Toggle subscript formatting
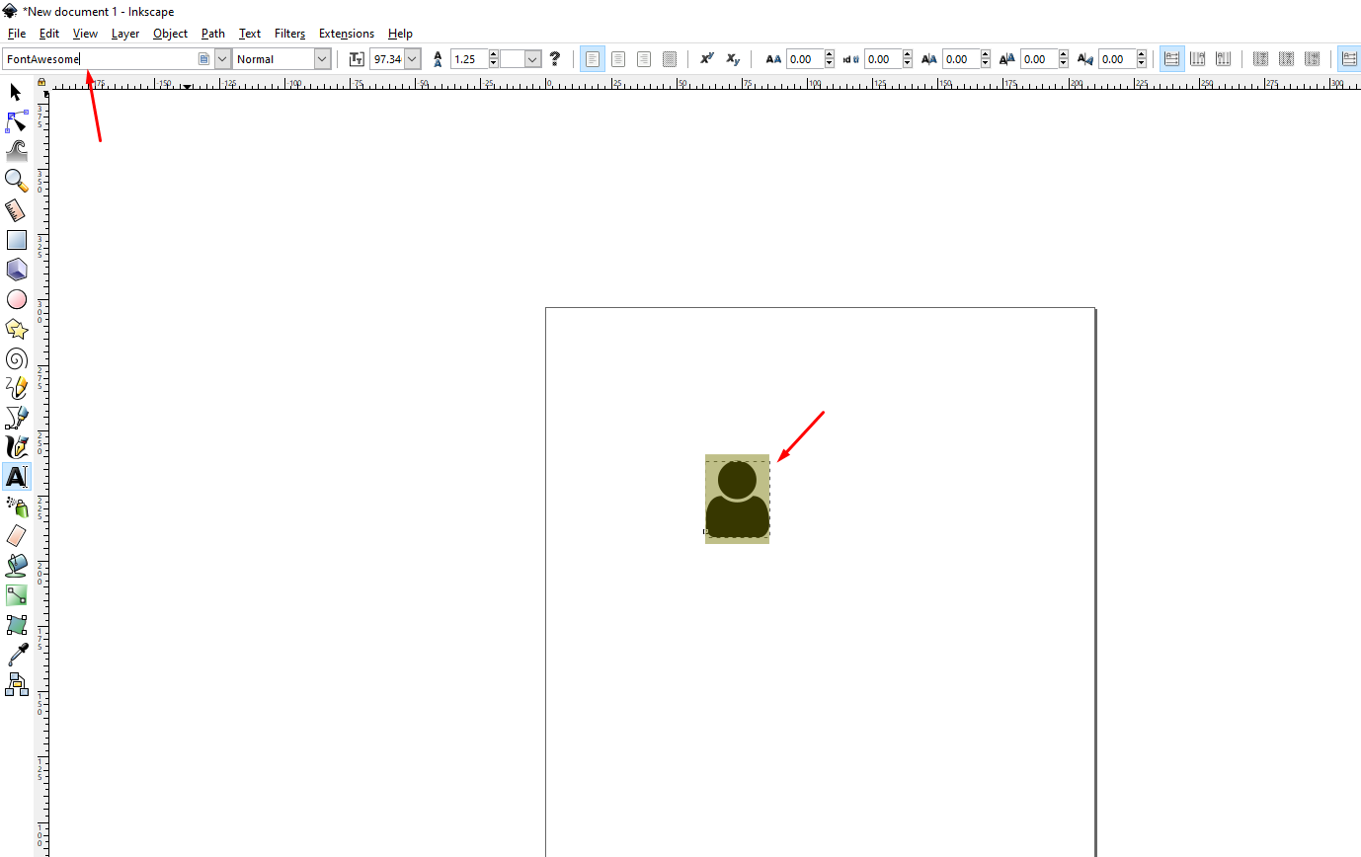 (x=733, y=59)
